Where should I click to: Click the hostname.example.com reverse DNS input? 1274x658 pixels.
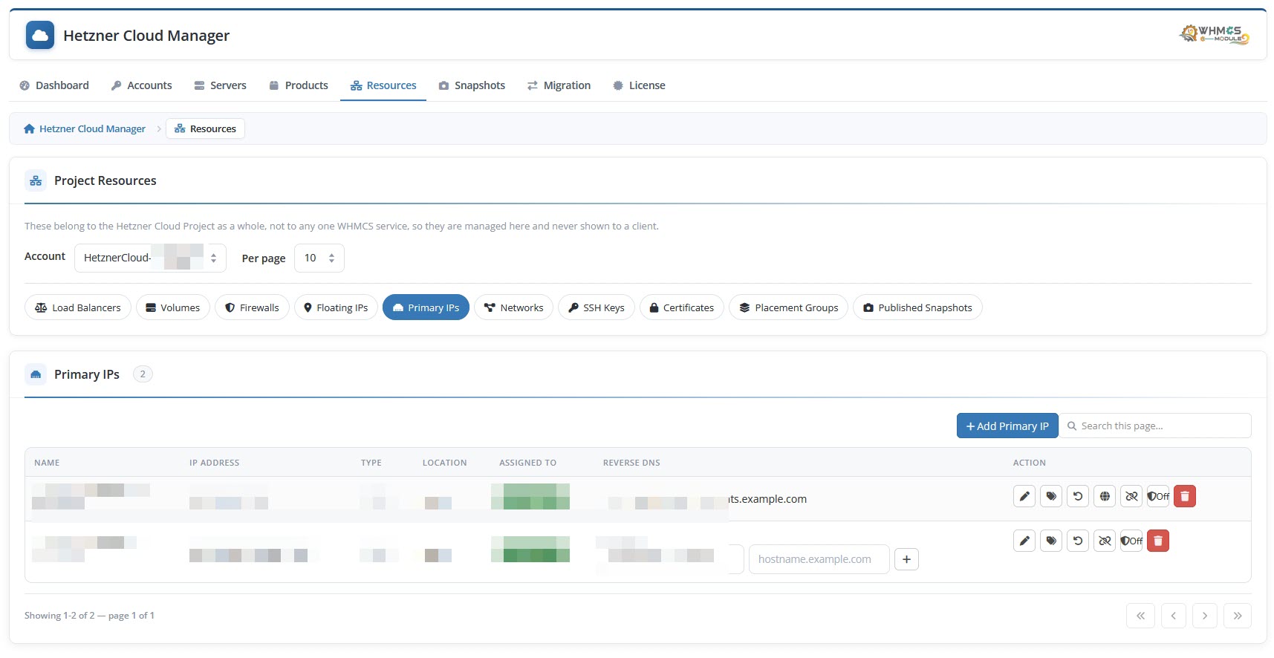(x=819, y=559)
